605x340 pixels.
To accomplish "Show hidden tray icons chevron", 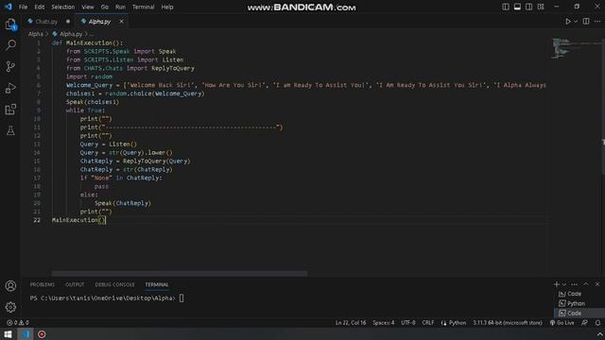I will (x=599, y=333).
